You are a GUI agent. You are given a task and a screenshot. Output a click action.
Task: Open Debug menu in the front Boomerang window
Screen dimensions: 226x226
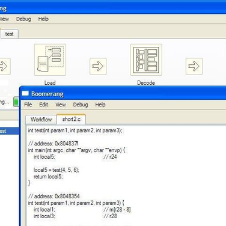(81, 105)
